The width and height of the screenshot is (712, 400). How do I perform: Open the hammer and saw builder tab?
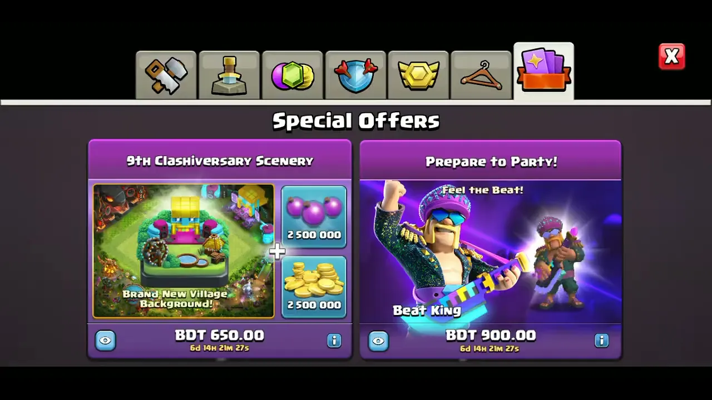[x=166, y=76]
